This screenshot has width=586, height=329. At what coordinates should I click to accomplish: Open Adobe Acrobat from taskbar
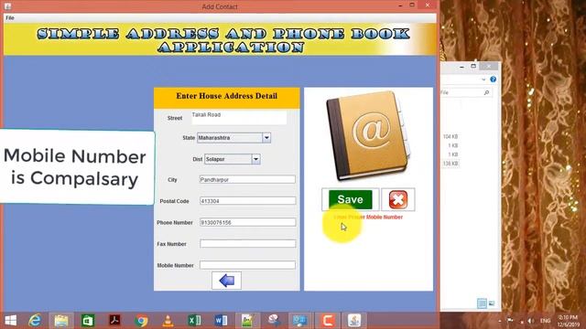tap(114, 321)
